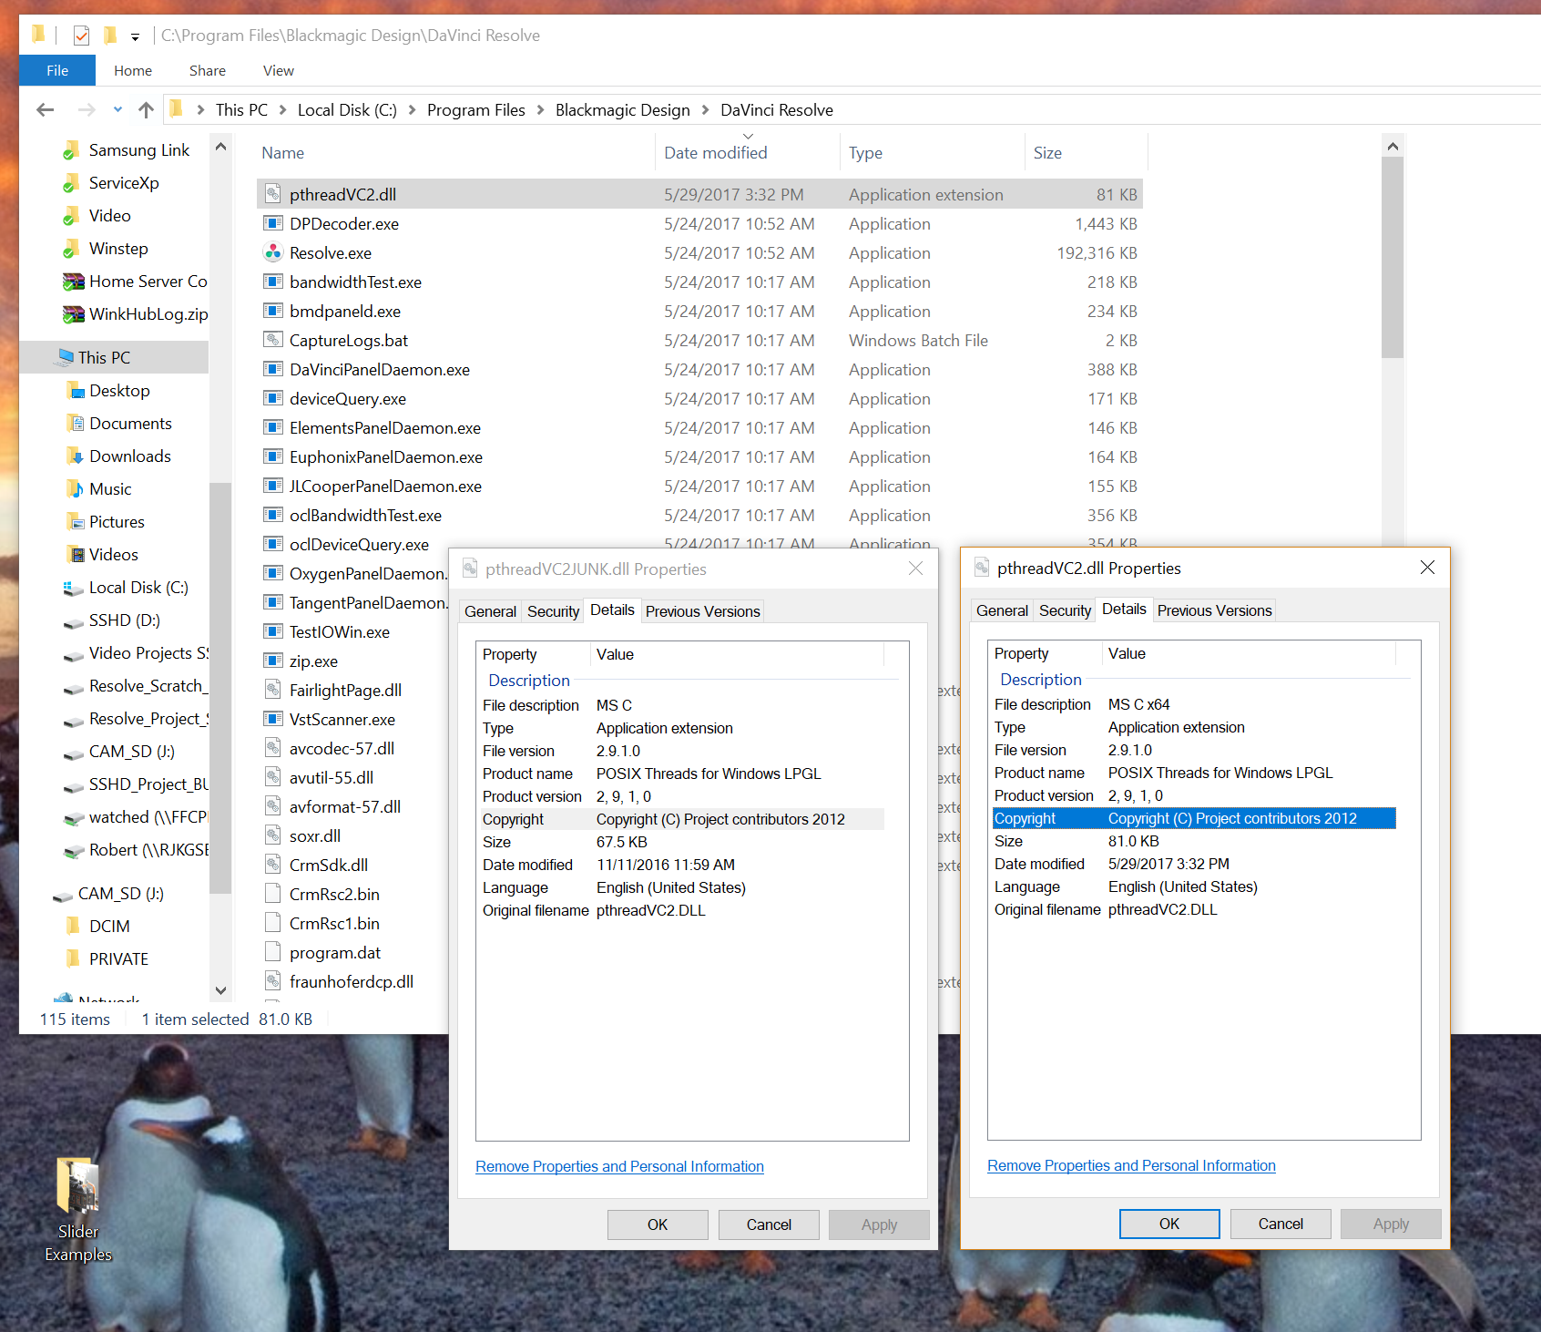This screenshot has height=1332, width=1541.
Task: Open the Share ribbon tab
Action: (208, 70)
